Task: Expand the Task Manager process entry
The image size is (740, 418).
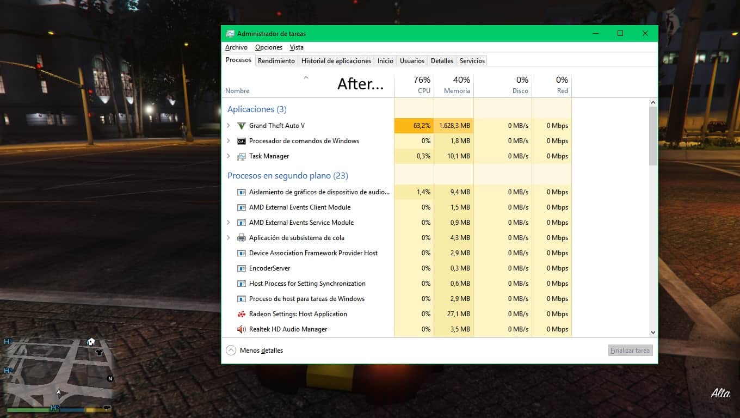Action: click(x=229, y=156)
